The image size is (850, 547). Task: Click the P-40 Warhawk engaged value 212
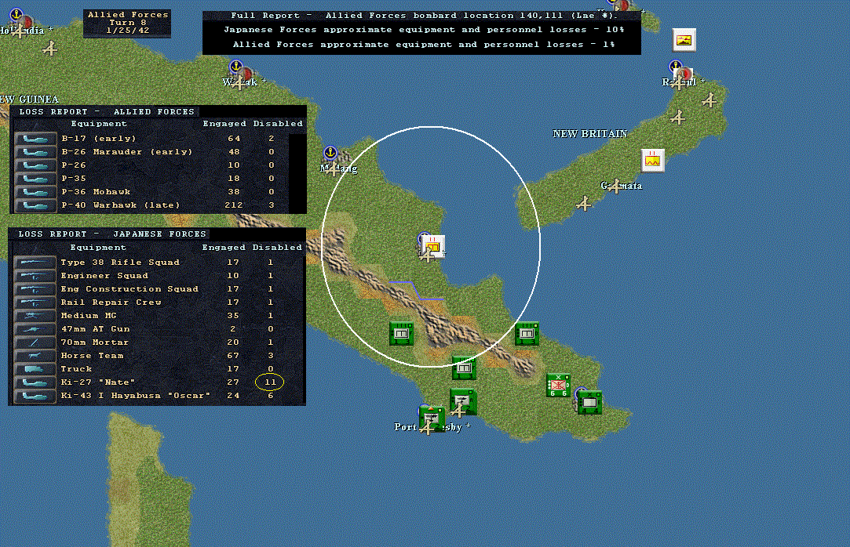(234, 205)
